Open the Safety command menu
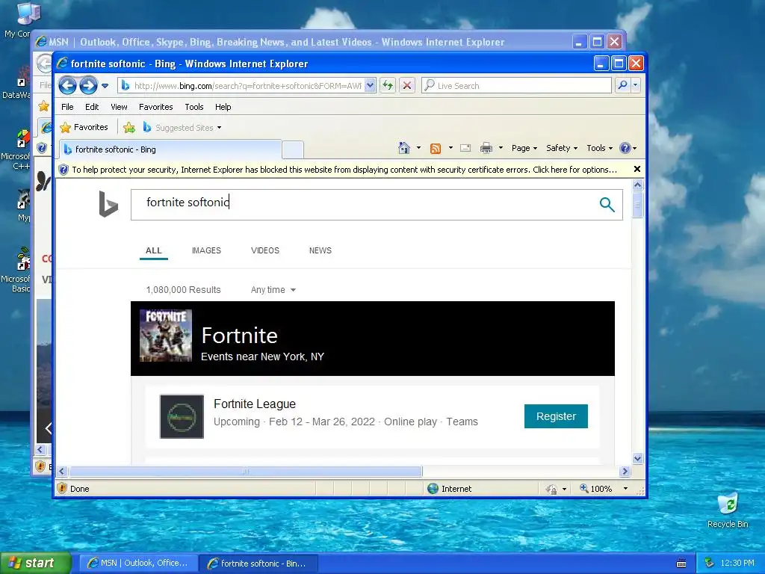This screenshot has height=574, width=765. 562,148
